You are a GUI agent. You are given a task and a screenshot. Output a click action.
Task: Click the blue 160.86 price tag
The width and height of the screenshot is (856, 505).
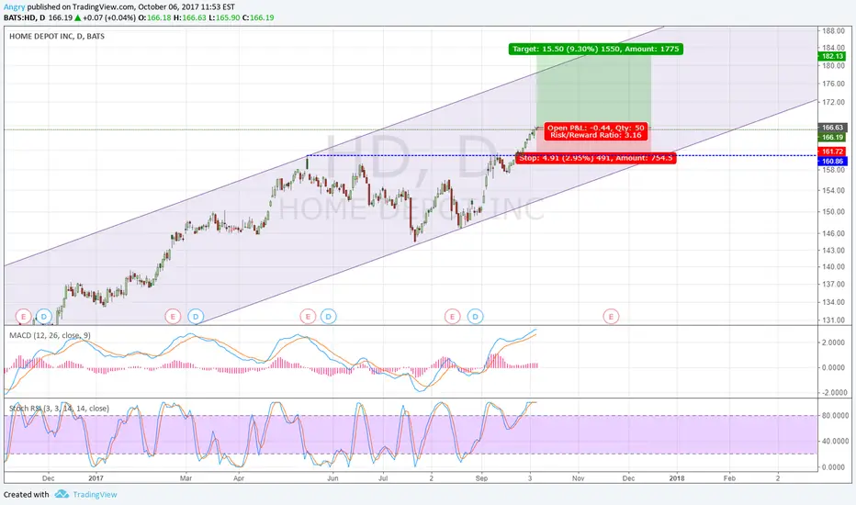tap(832, 161)
